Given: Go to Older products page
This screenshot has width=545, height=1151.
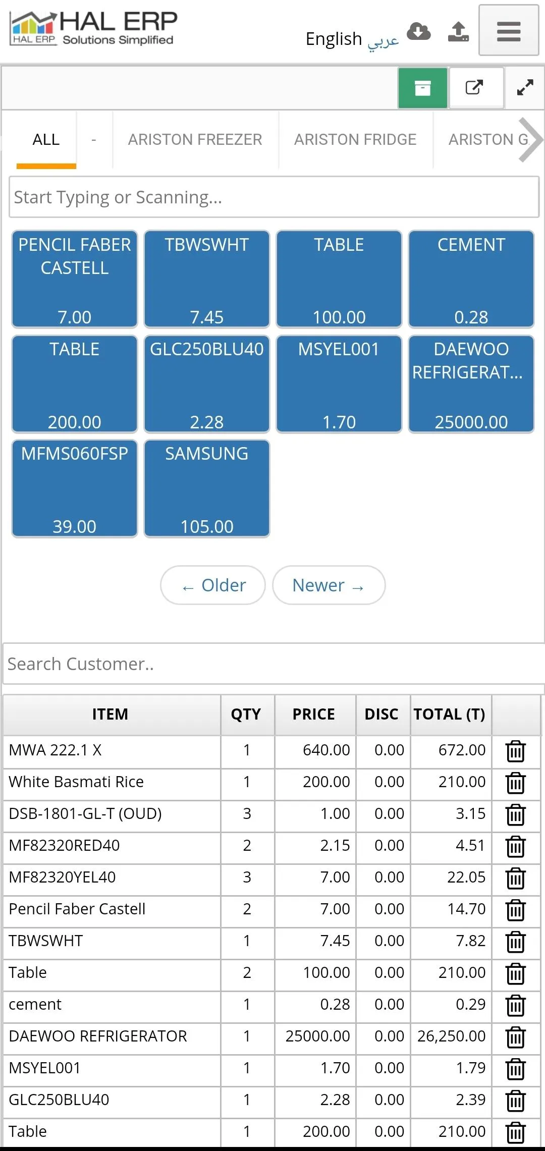Looking at the screenshot, I should tap(213, 585).
